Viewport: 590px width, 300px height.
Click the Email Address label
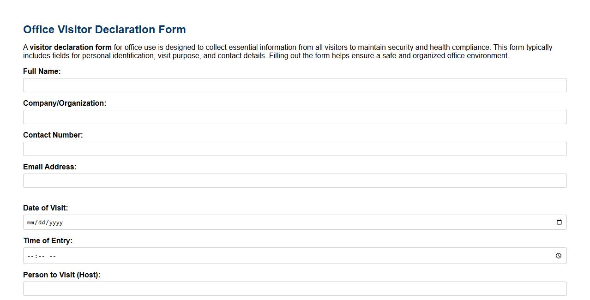[x=49, y=167]
